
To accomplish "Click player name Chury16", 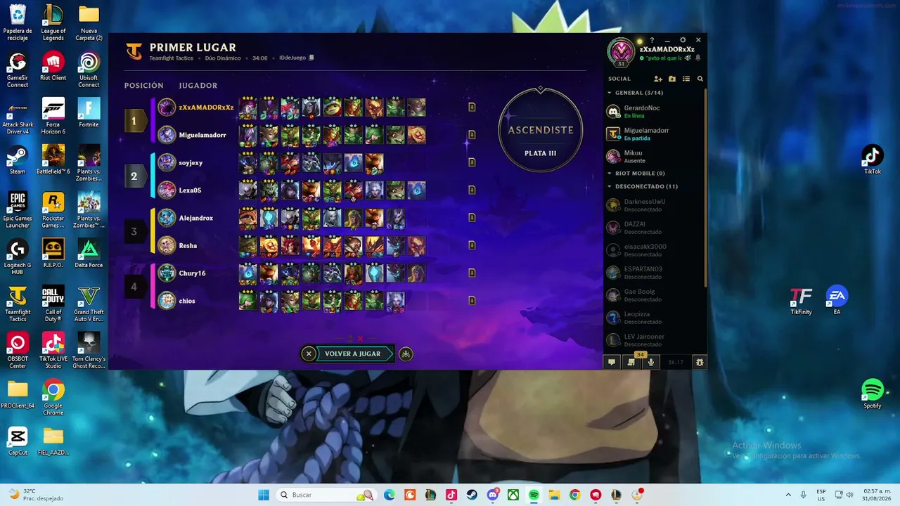I will point(192,273).
